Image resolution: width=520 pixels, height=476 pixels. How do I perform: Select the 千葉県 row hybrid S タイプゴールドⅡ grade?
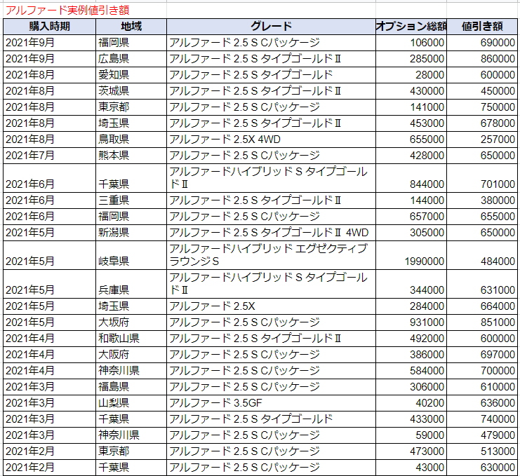point(271,178)
